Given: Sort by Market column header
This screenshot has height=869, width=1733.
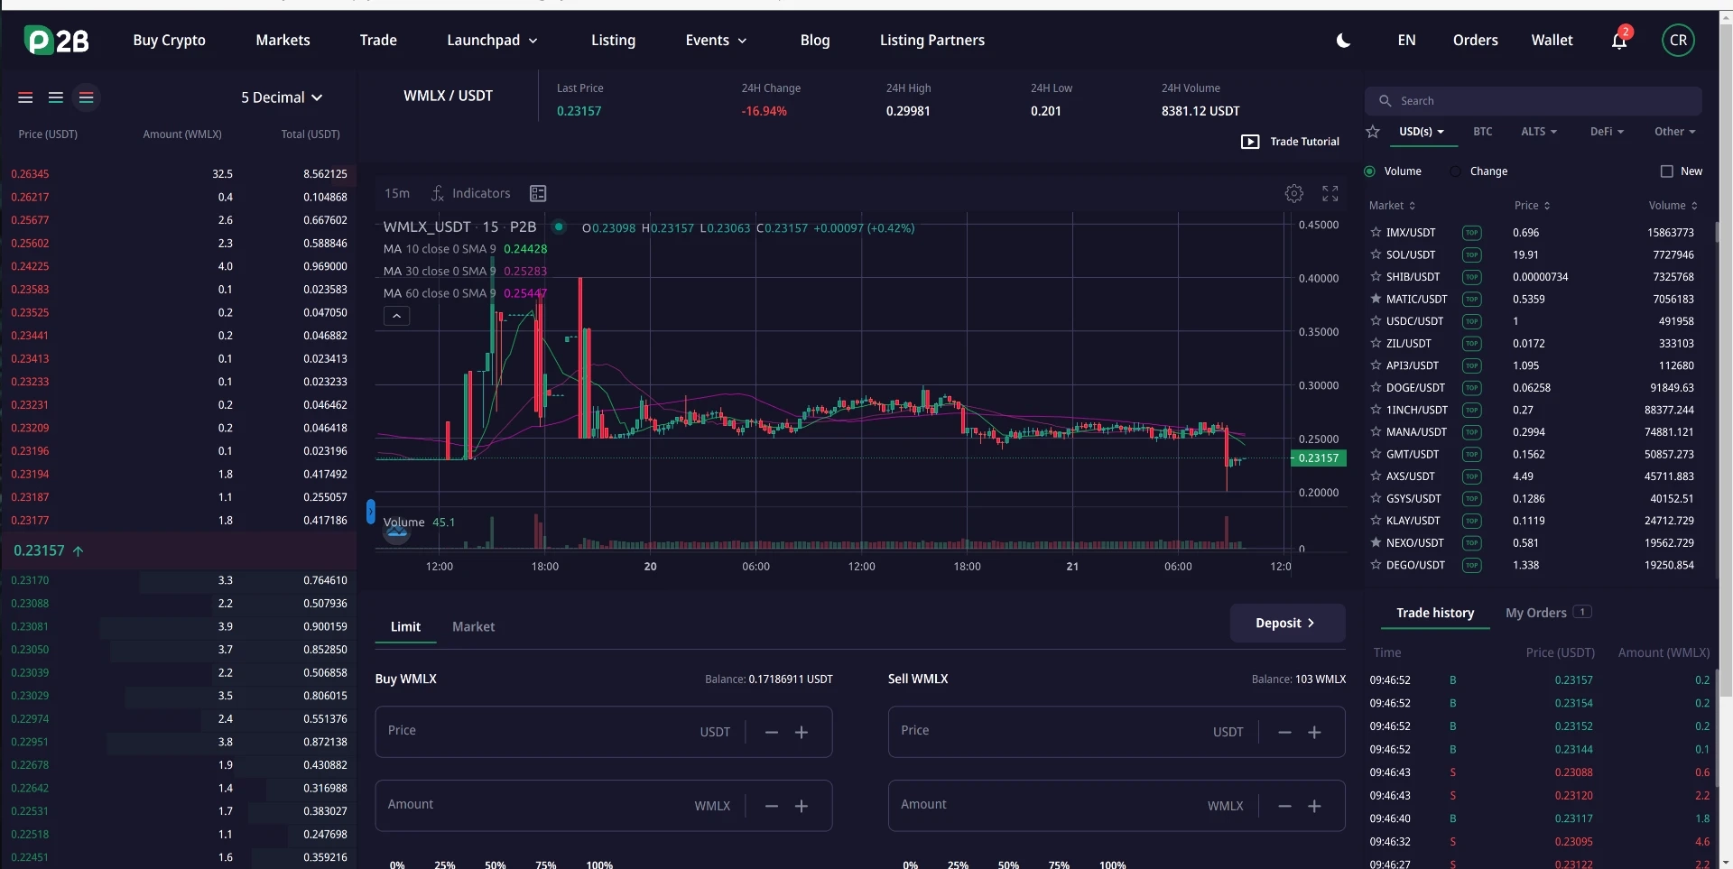Looking at the screenshot, I should [x=1392, y=206].
